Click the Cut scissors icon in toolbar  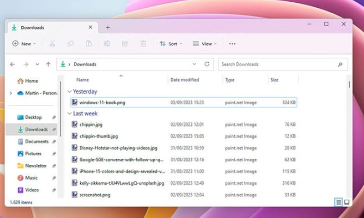(52, 44)
